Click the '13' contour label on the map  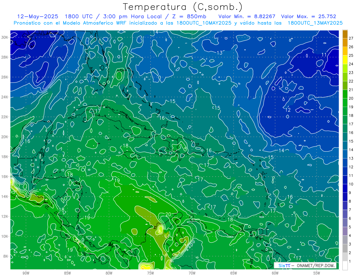click(220, 53)
